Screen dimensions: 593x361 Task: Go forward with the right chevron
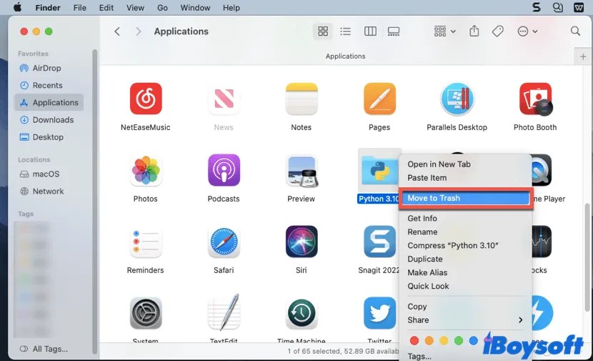click(x=139, y=31)
